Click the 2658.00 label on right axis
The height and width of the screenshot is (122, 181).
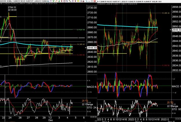click(x=176, y=7)
